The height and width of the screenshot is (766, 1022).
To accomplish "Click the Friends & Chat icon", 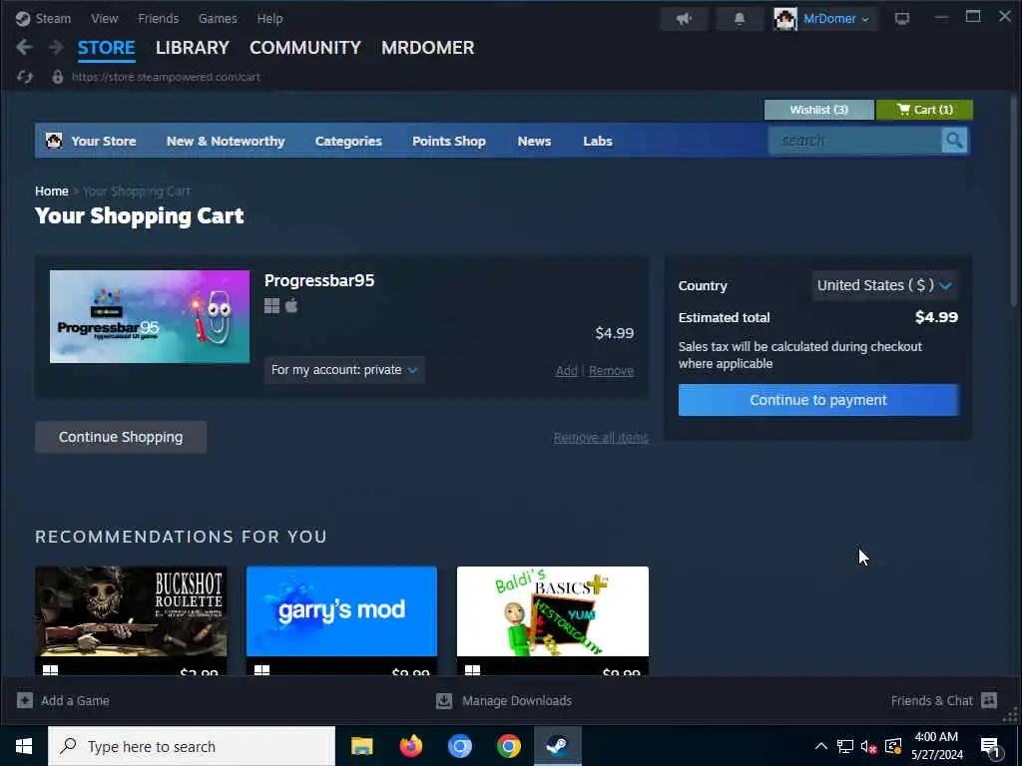I will (x=989, y=700).
